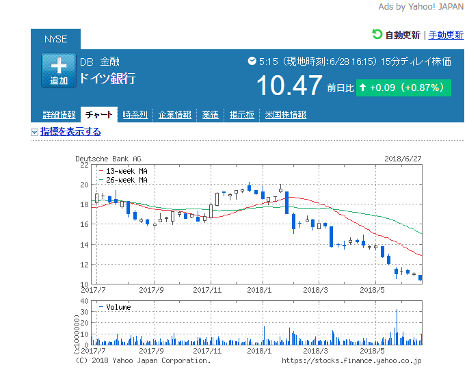Click the 26-week MA green legend line

(101, 180)
